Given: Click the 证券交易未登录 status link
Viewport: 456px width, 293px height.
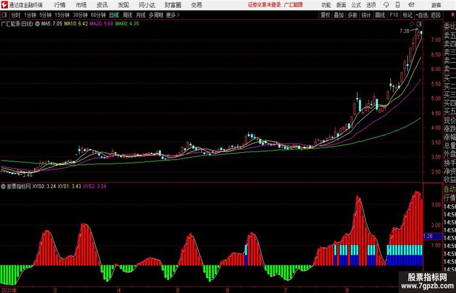Looking at the screenshot, I should tap(264, 5).
